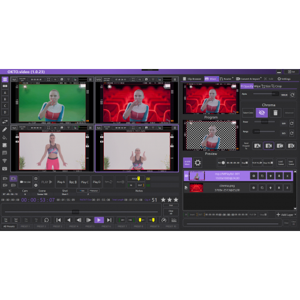300x300 pixels.
Task: Play the clip with purple play button
Action: coord(99,220)
